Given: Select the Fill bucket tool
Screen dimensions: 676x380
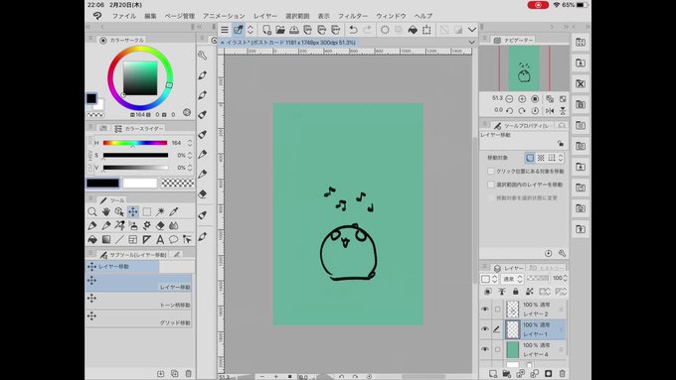Looking at the screenshot, I should coord(92,239).
